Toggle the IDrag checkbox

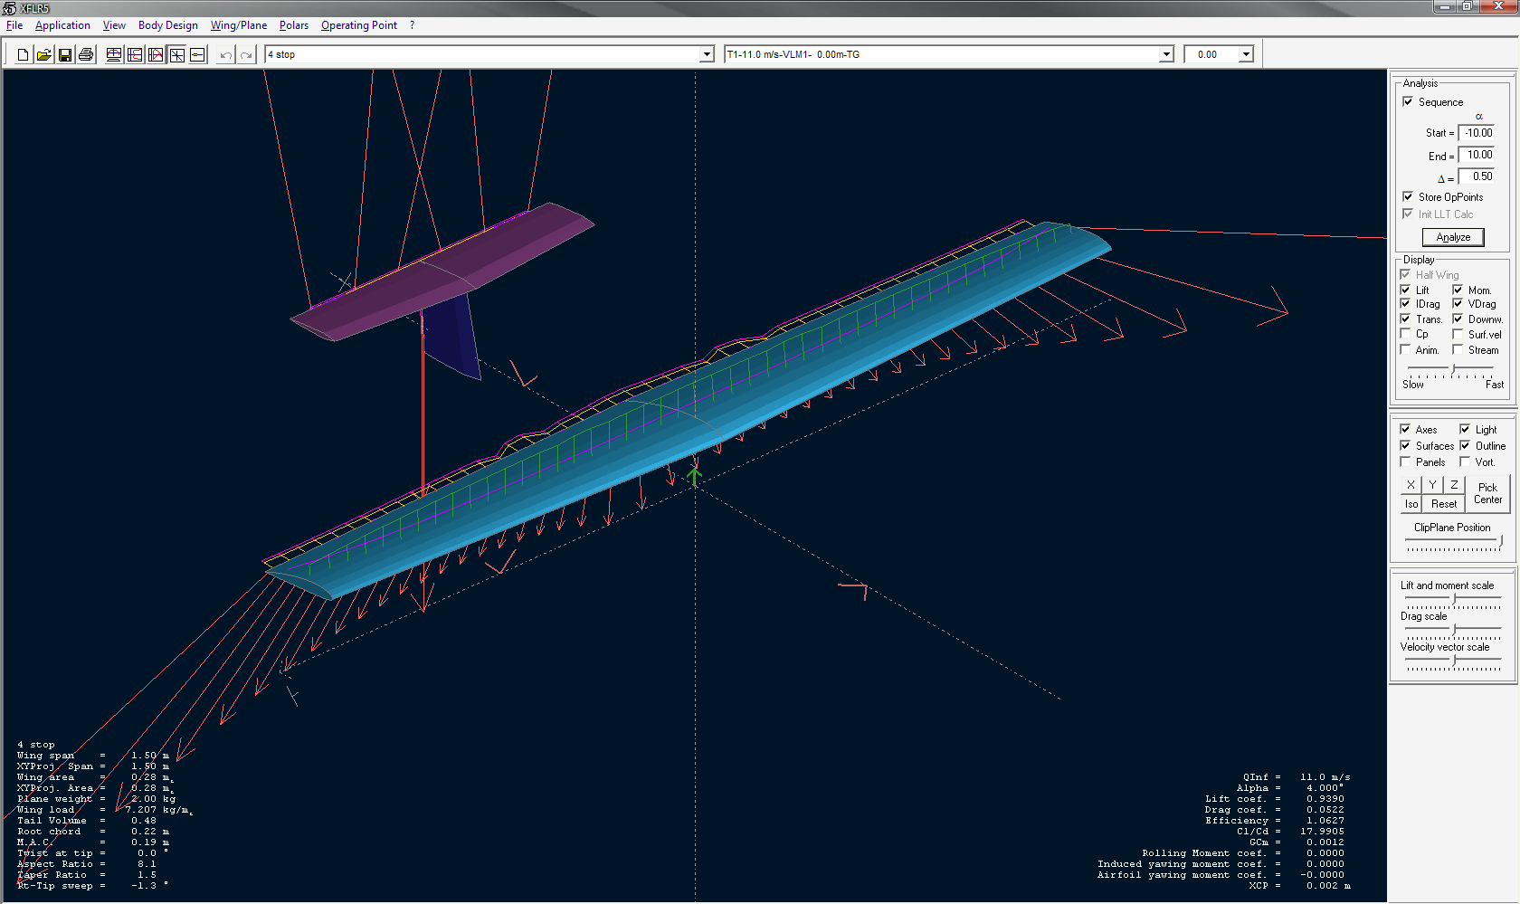(x=1405, y=303)
